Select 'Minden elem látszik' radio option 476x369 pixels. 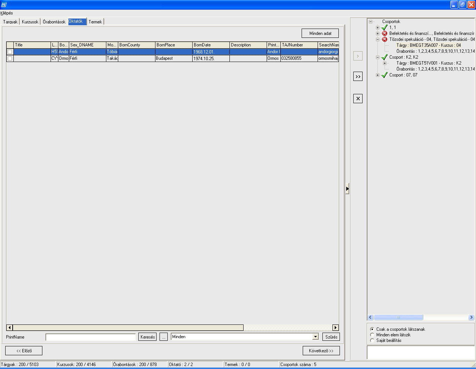point(372,335)
